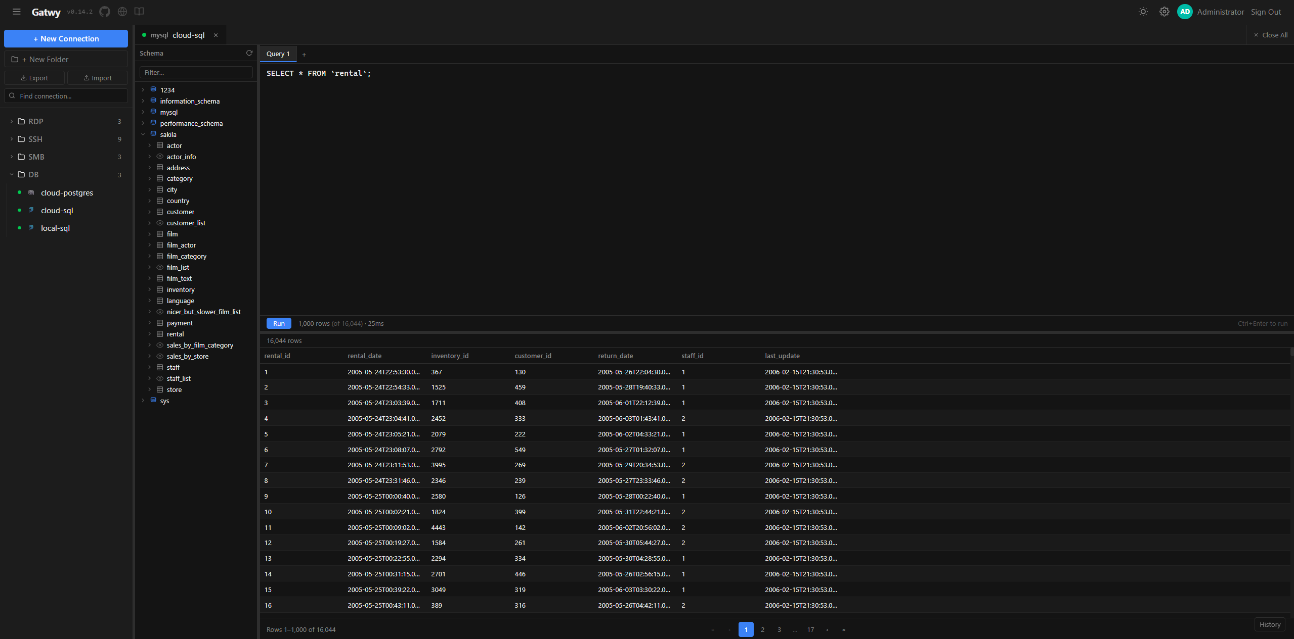Click Sign Out
The height and width of the screenshot is (639, 1294).
point(1266,12)
